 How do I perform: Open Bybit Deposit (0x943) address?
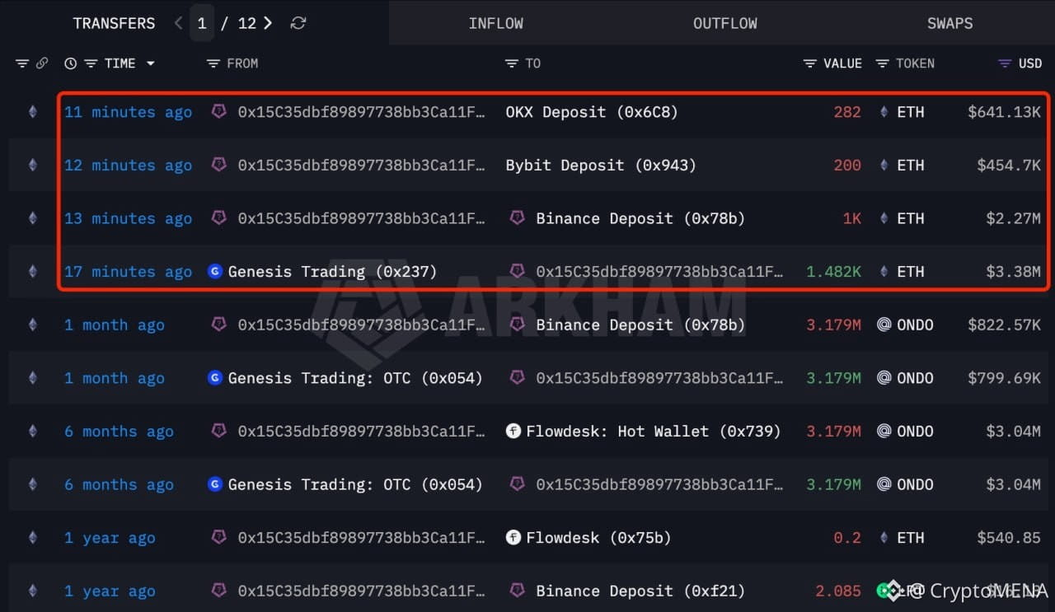point(601,165)
